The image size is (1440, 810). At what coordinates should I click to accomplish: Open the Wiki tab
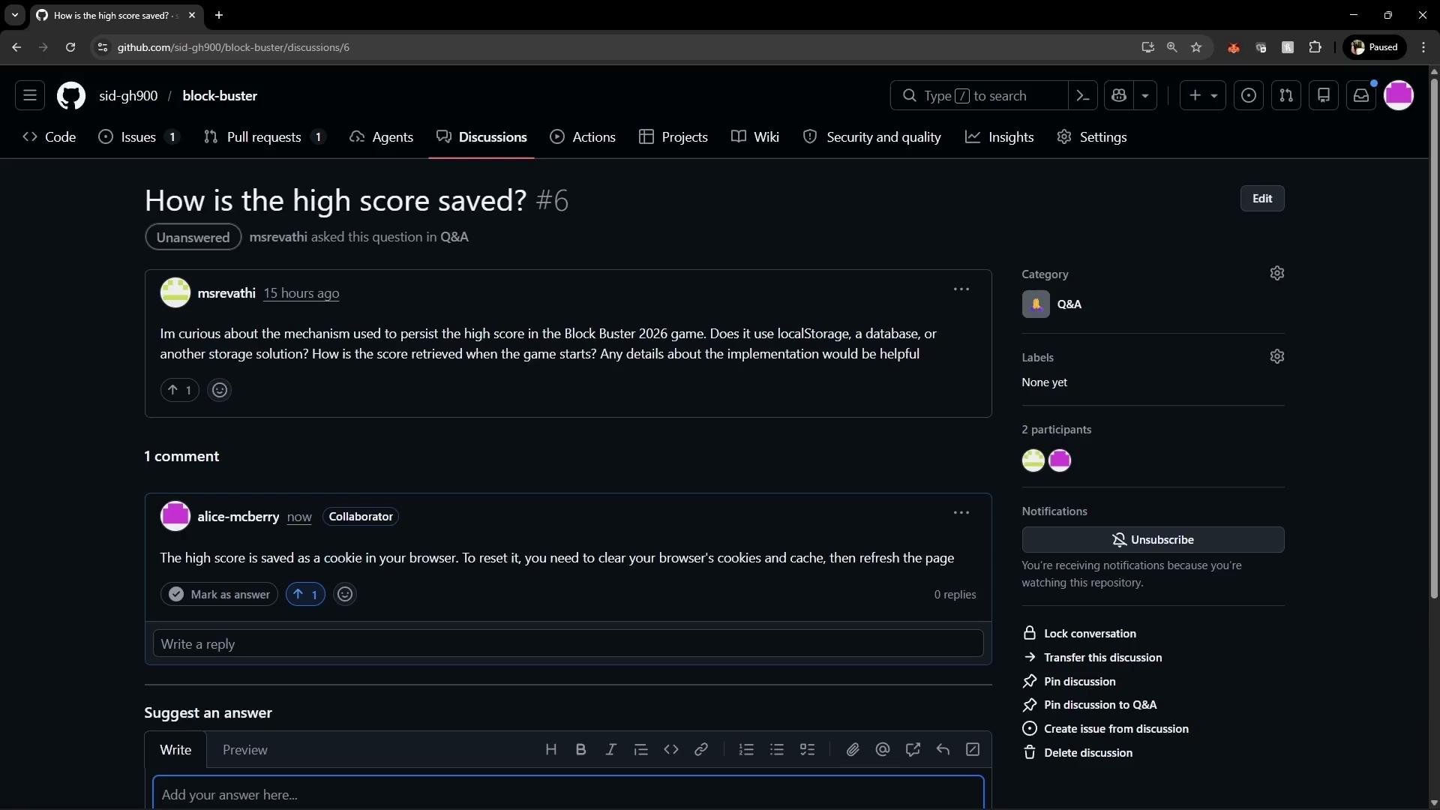755,137
